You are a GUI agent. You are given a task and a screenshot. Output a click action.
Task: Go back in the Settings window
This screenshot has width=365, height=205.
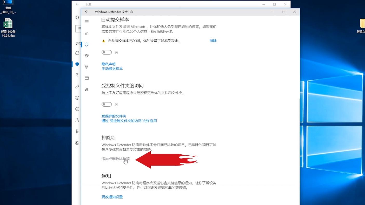(77, 4)
